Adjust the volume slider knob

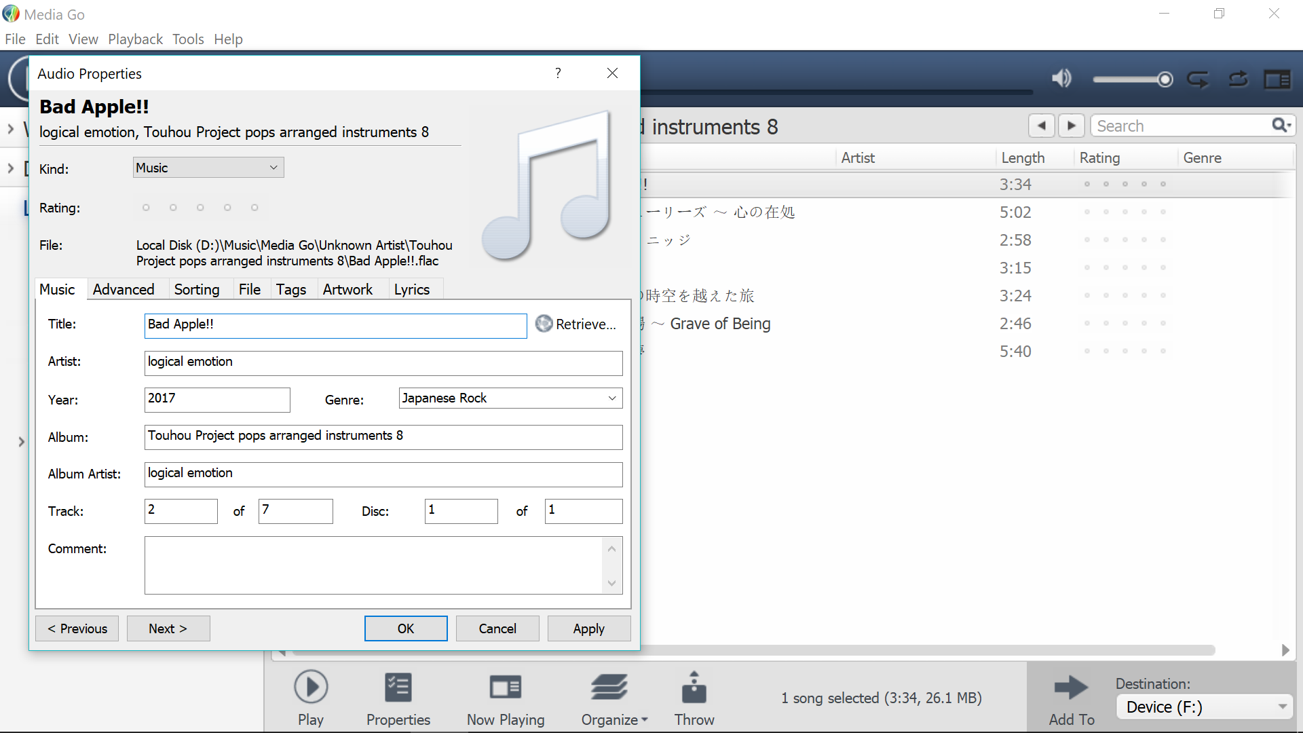(x=1165, y=79)
